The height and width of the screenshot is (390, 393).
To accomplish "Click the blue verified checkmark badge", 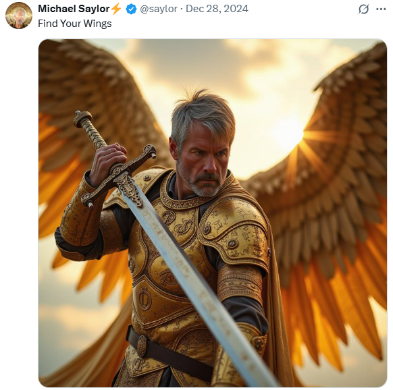I will (x=131, y=9).
